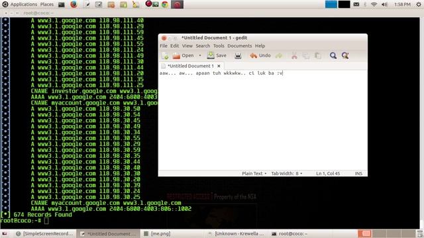Click the screenshot tool launcher in panel
The image size is (424, 238).
[99, 5]
